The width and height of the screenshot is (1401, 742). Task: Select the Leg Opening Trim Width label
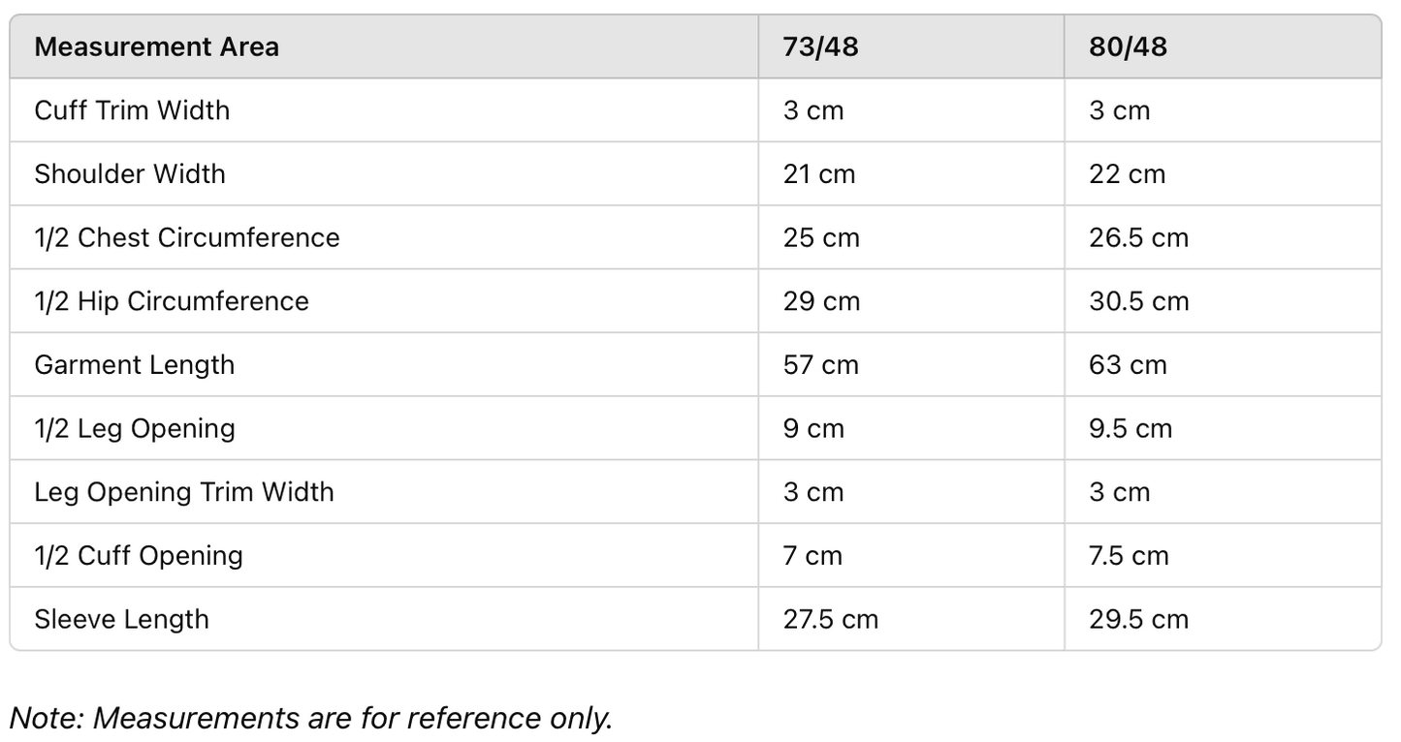click(x=184, y=492)
